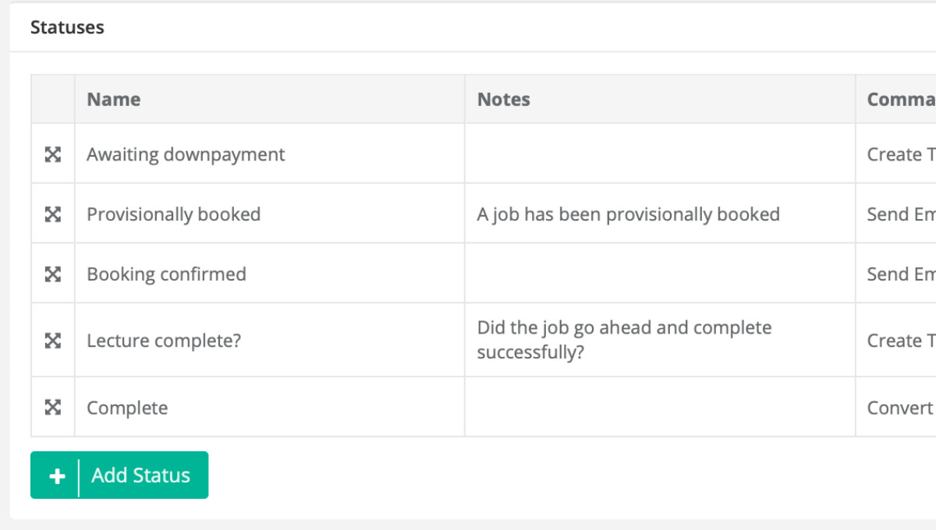Click the Provisionally booked notes cell
The width and height of the screenshot is (936, 530).
click(x=628, y=214)
